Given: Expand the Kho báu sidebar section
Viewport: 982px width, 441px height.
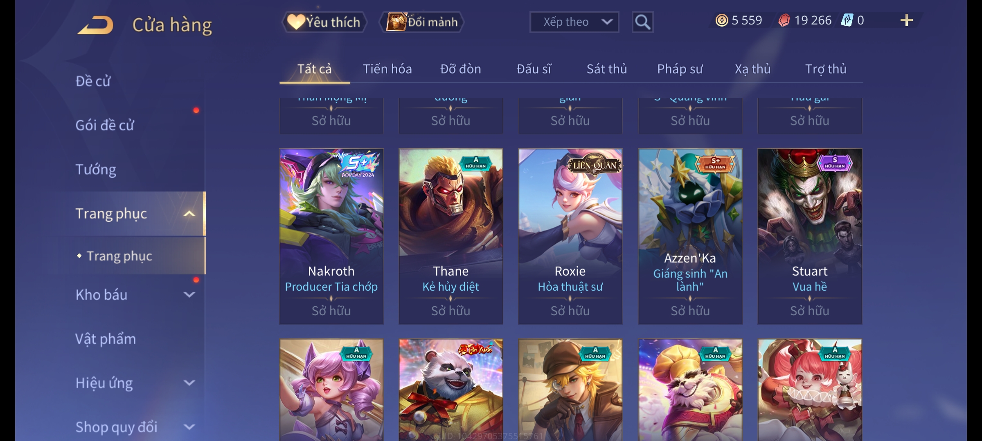Looking at the screenshot, I should (x=189, y=294).
